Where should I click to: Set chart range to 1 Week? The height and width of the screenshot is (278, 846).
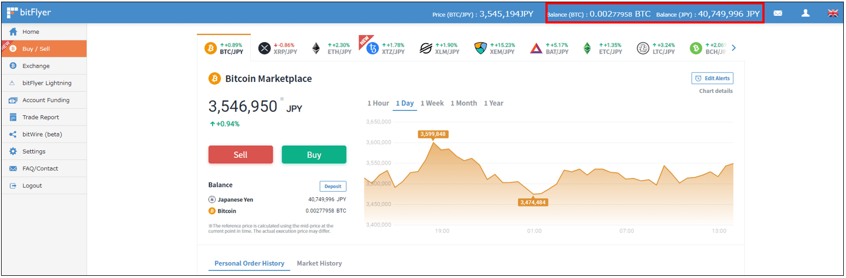click(432, 103)
